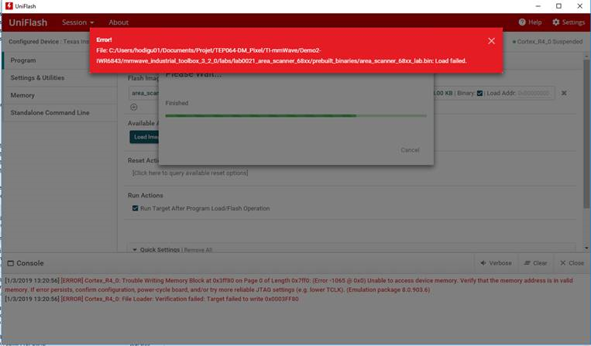
Task: Click the UniFlash logo title
Action: [x=28, y=22]
